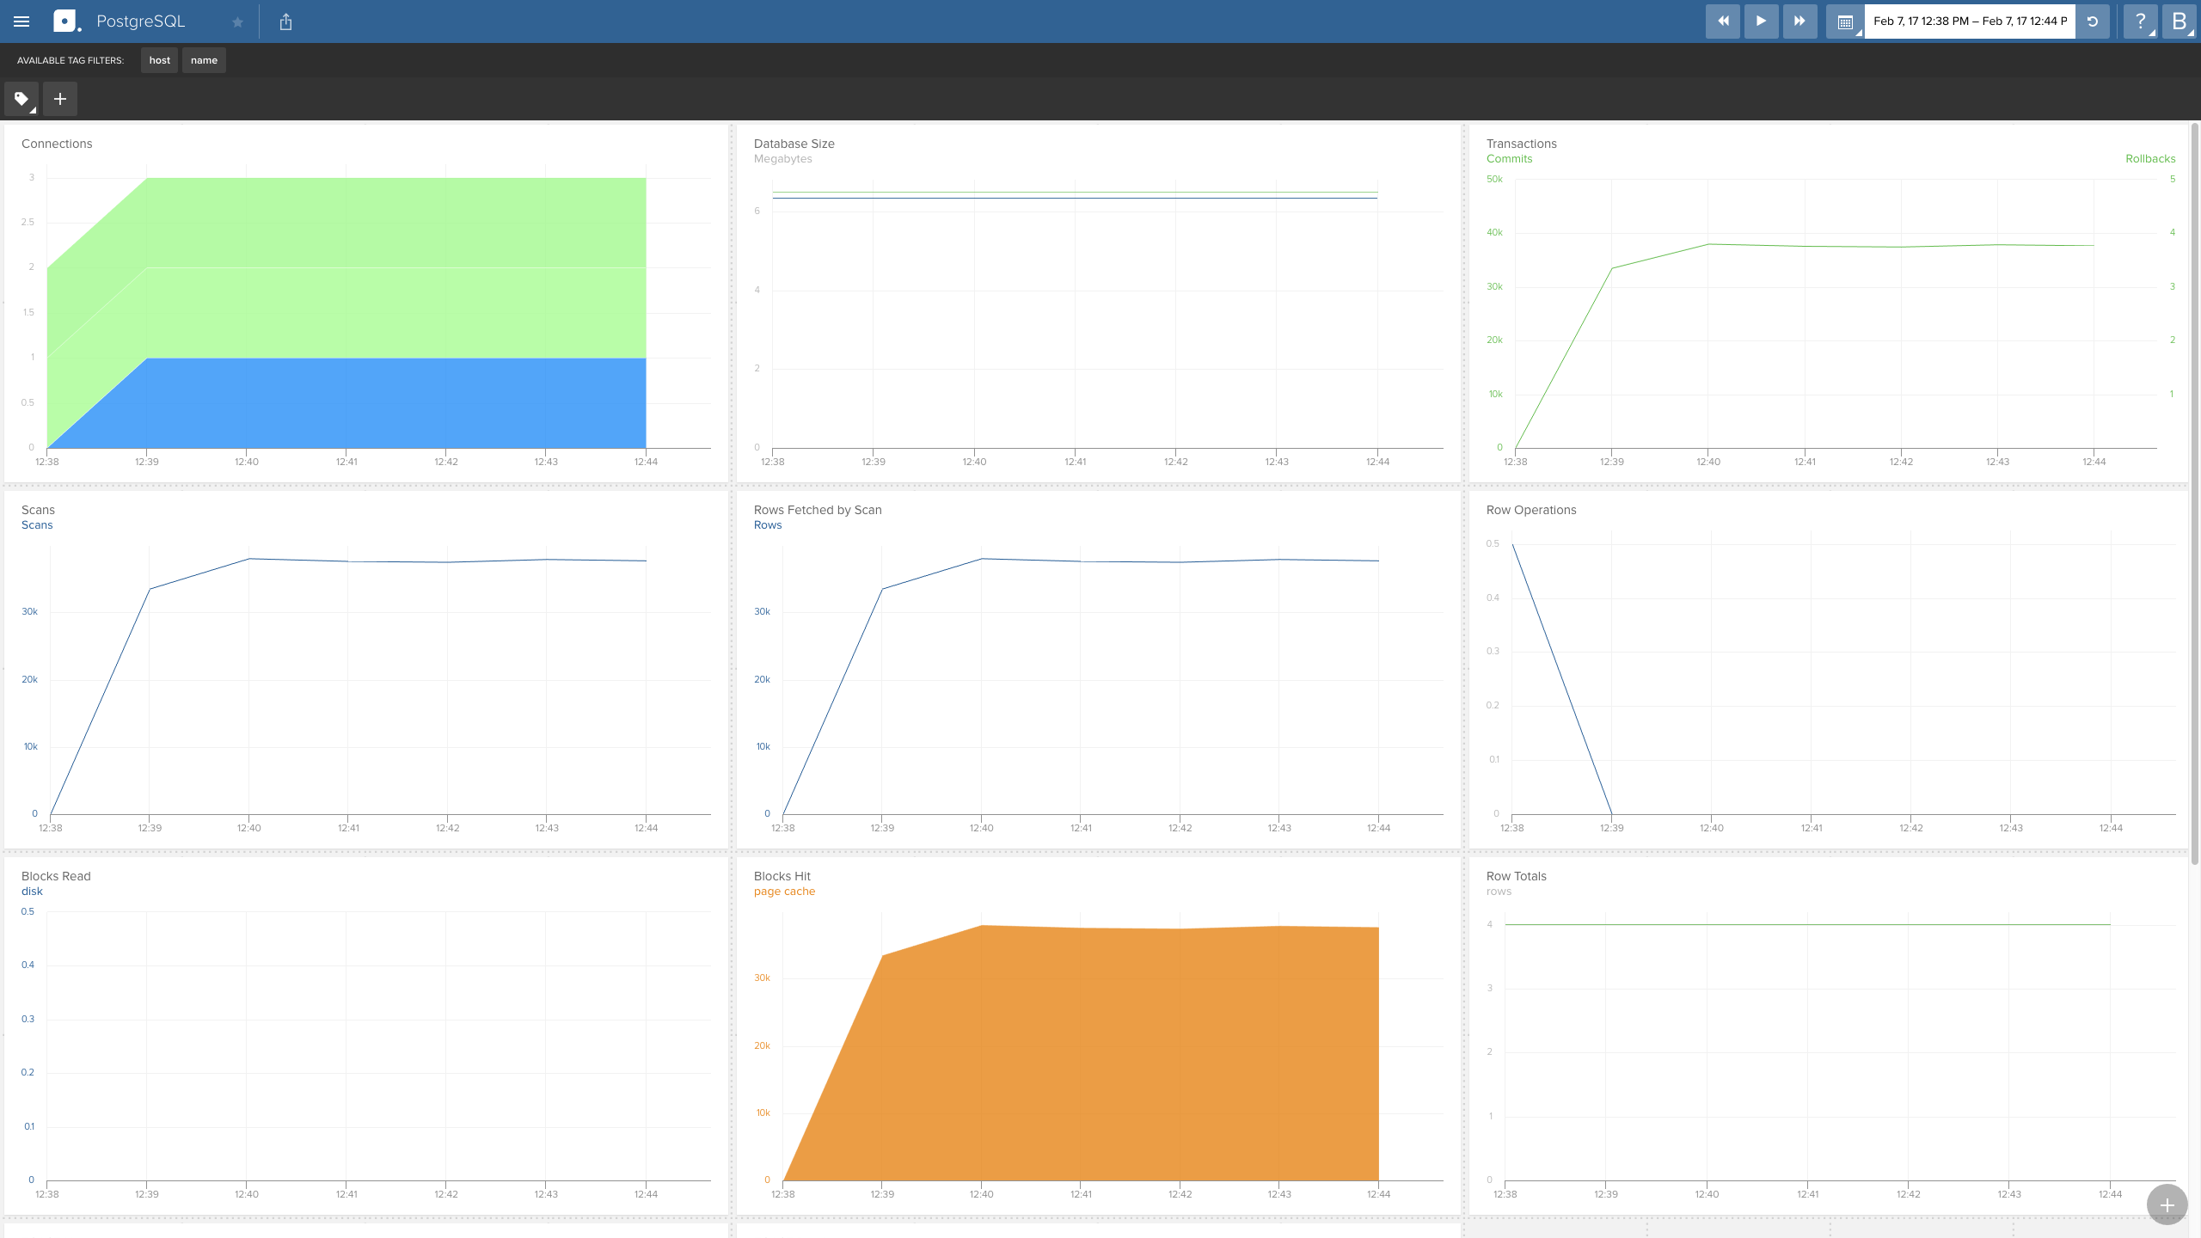The width and height of the screenshot is (2201, 1238).
Task: Open the calendar date picker
Action: (x=1845, y=21)
